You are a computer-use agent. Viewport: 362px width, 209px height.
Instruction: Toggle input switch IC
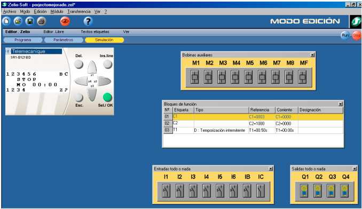click(x=261, y=191)
